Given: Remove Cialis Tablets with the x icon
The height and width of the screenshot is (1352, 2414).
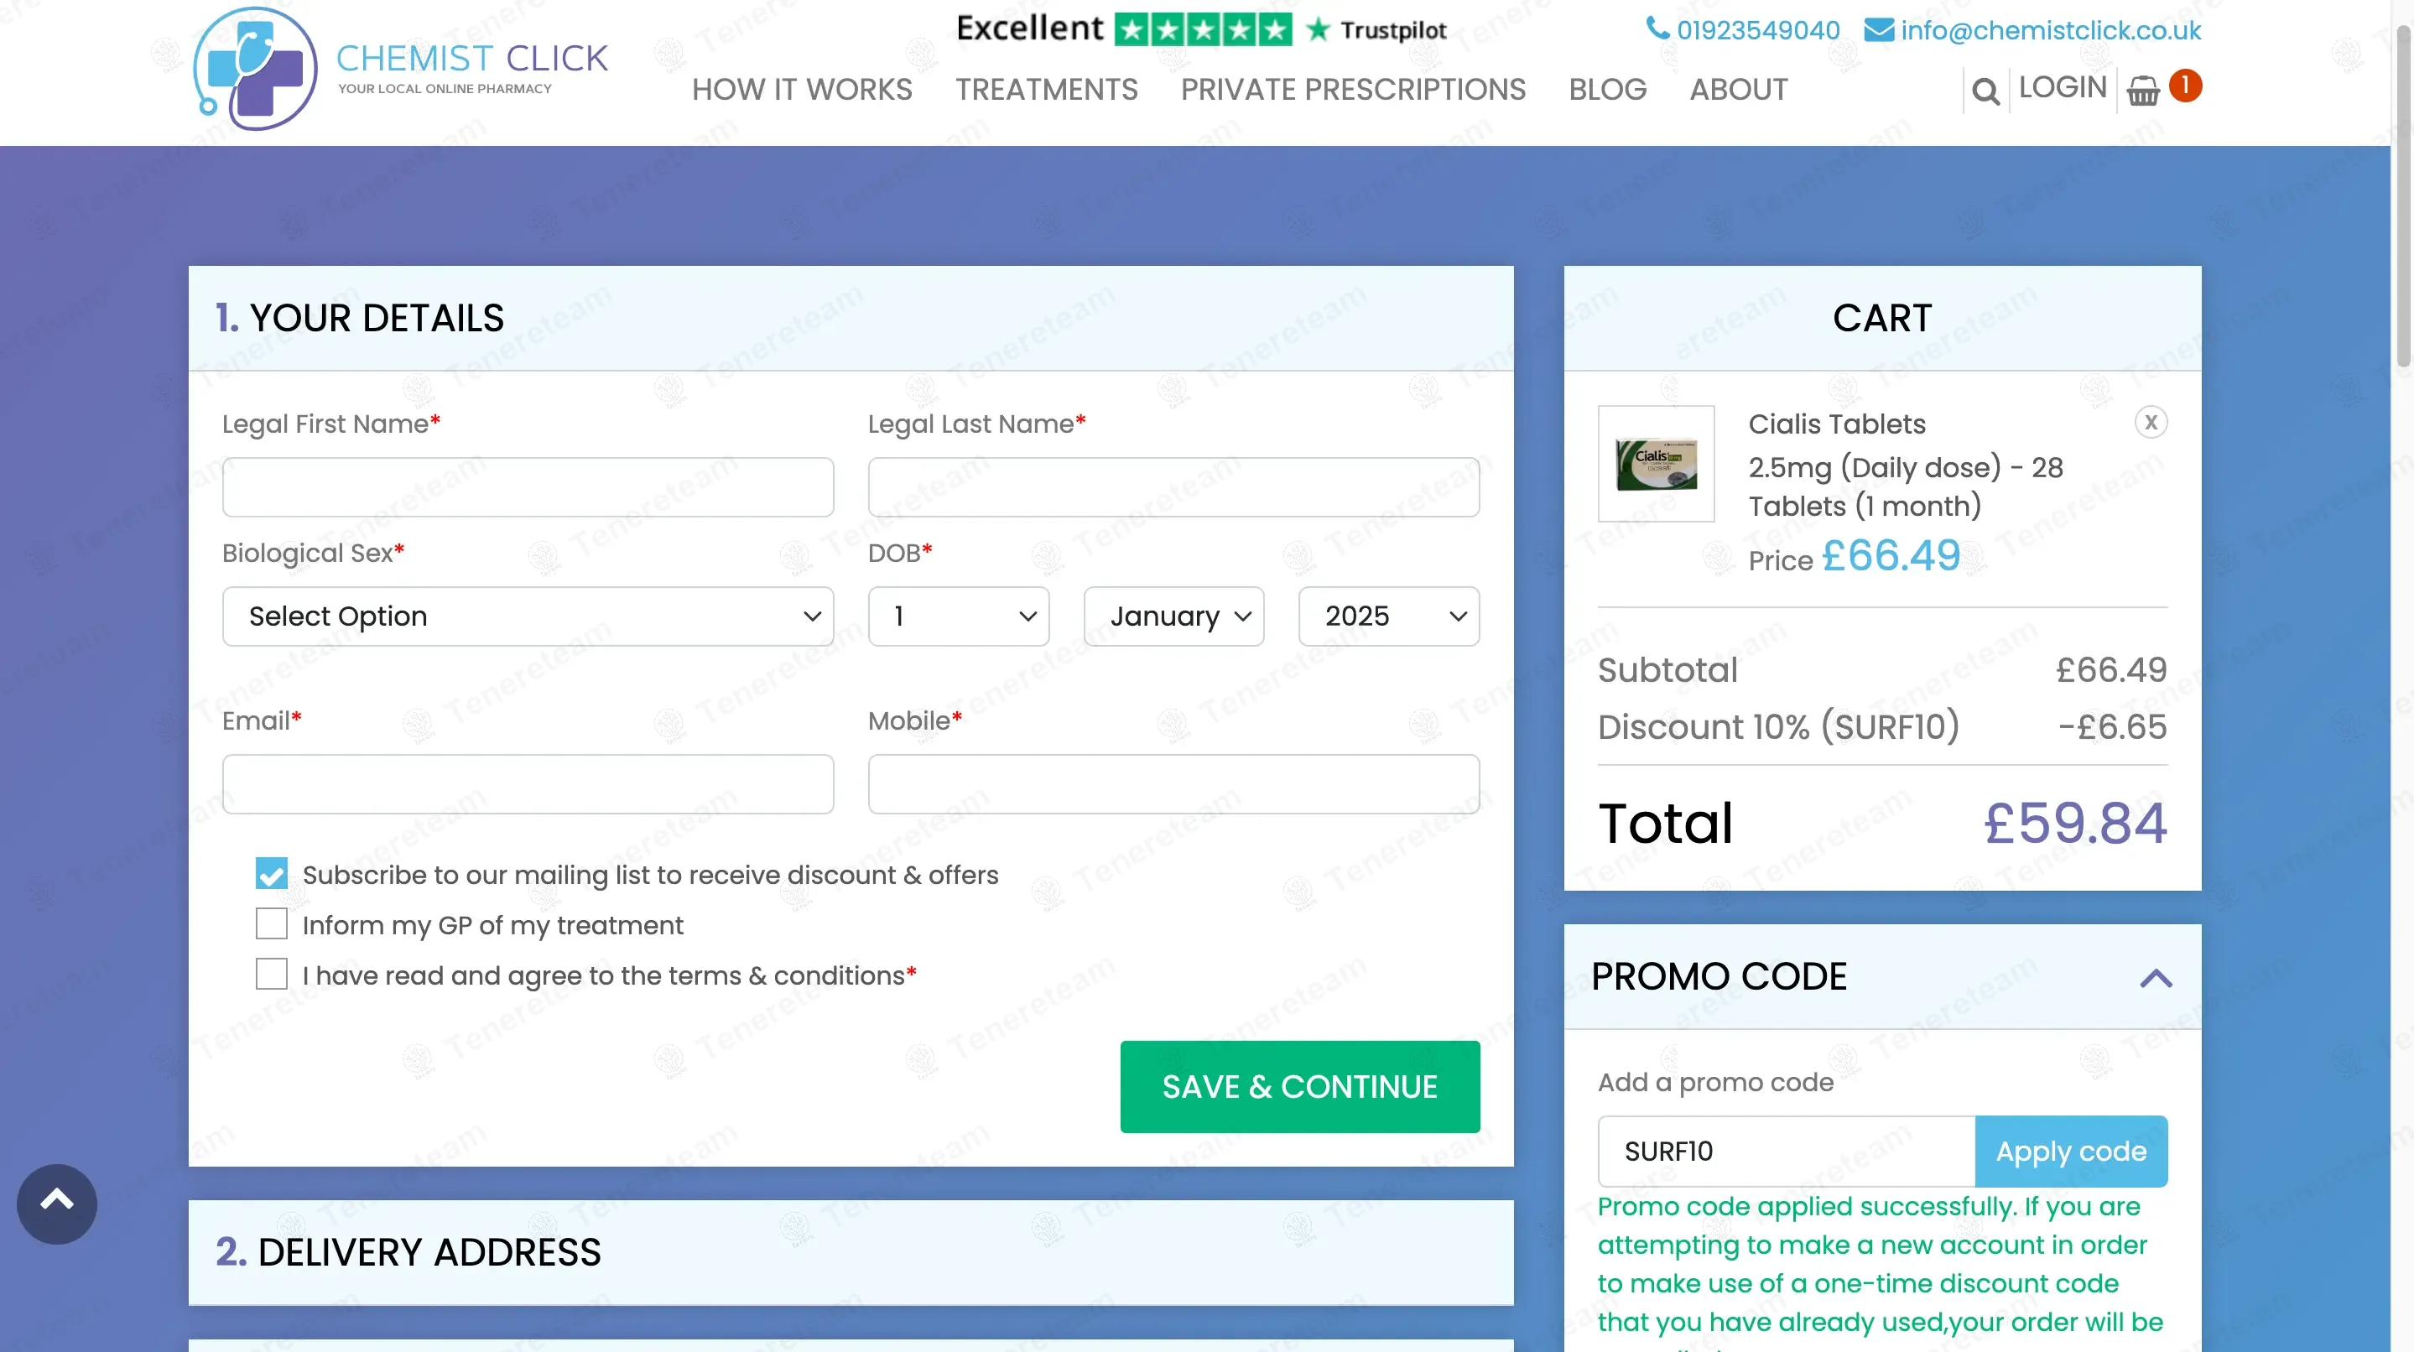Looking at the screenshot, I should (x=2151, y=423).
